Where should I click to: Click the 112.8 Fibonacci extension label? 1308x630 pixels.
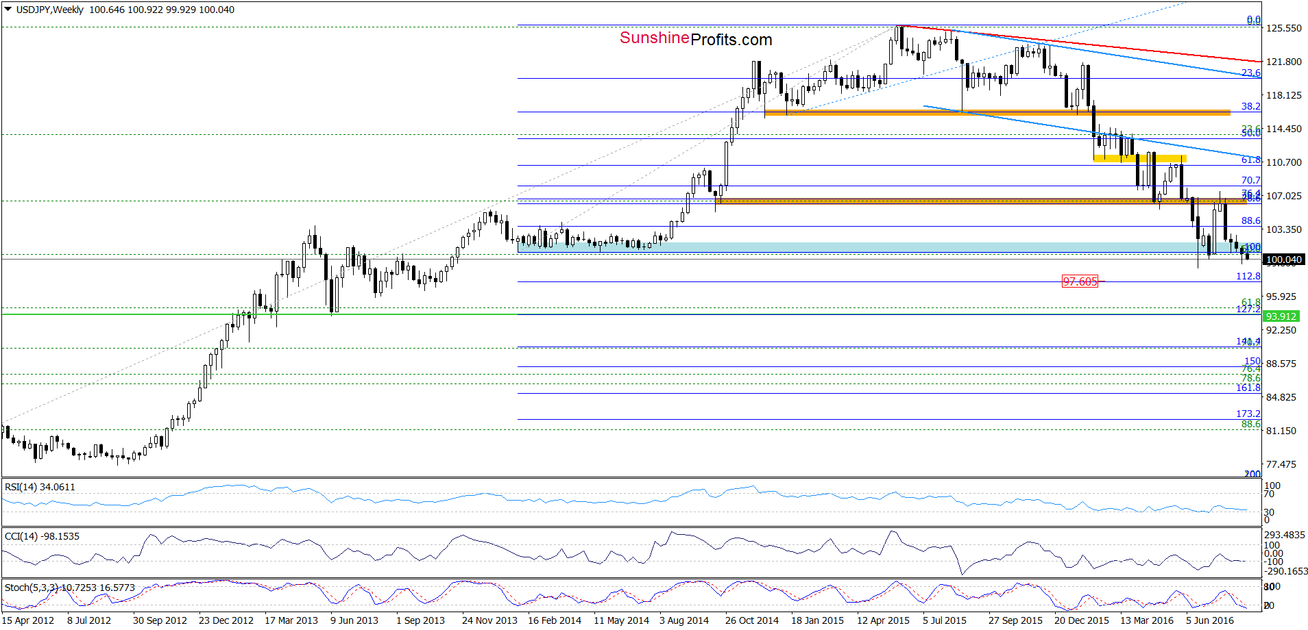1248,276
